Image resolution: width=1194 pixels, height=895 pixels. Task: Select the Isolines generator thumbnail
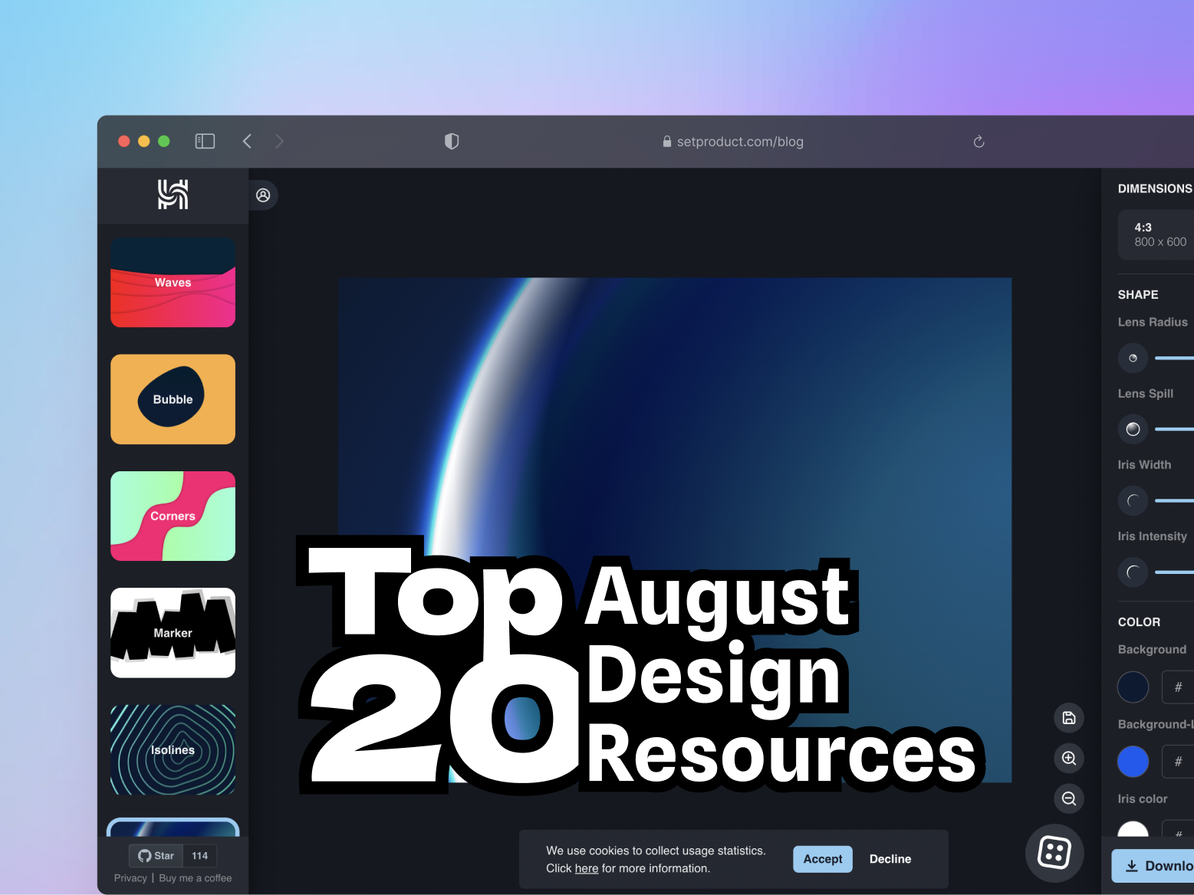173,749
